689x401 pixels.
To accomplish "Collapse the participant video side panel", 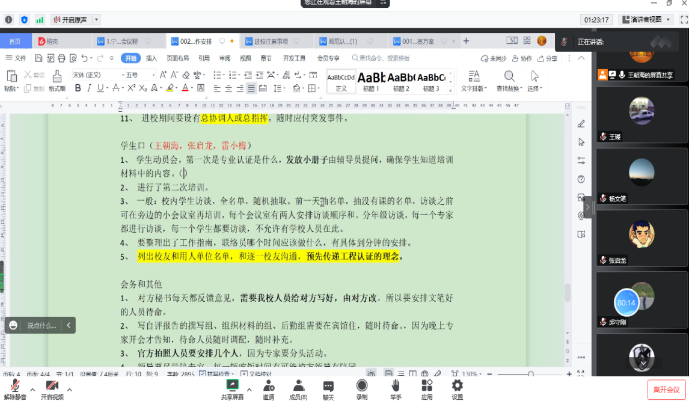I will [587, 207].
